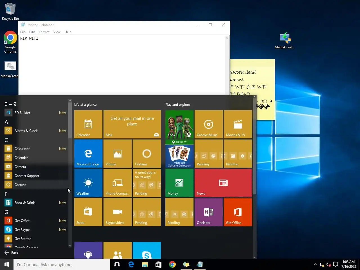Viewport: 360px width, 270px height.
Task: Click the app list scroll down arrow
Action: pyautogui.click(x=70, y=246)
